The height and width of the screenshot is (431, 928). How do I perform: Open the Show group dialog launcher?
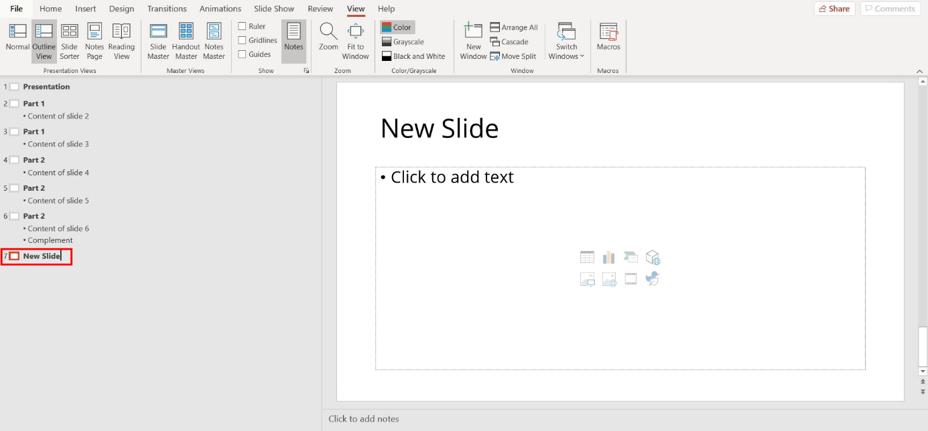click(306, 70)
